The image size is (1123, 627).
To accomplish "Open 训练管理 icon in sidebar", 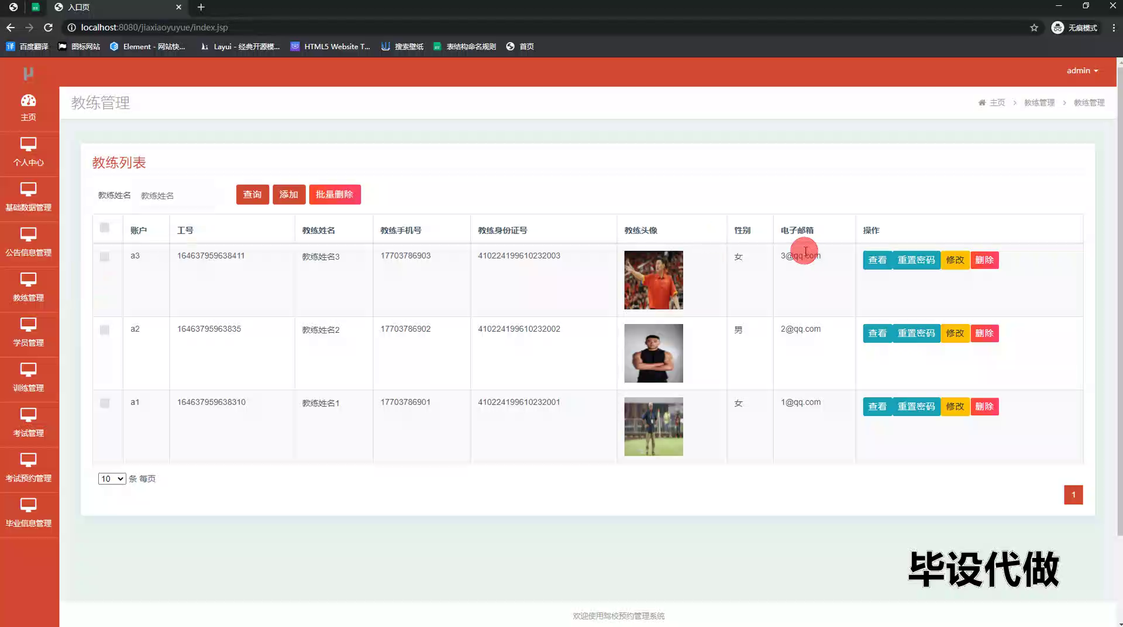I will (x=28, y=370).
